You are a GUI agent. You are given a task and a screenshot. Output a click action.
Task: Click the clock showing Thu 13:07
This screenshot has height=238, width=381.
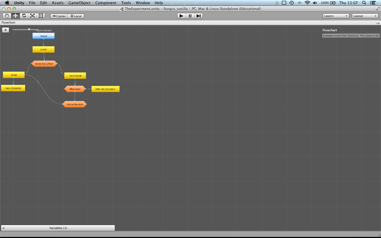[348, 3]
